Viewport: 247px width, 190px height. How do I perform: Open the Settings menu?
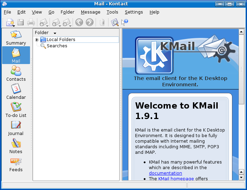click(x=134, y=12)
